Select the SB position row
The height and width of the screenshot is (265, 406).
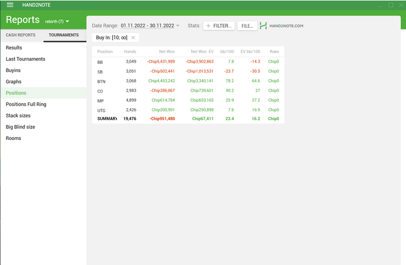188,71
